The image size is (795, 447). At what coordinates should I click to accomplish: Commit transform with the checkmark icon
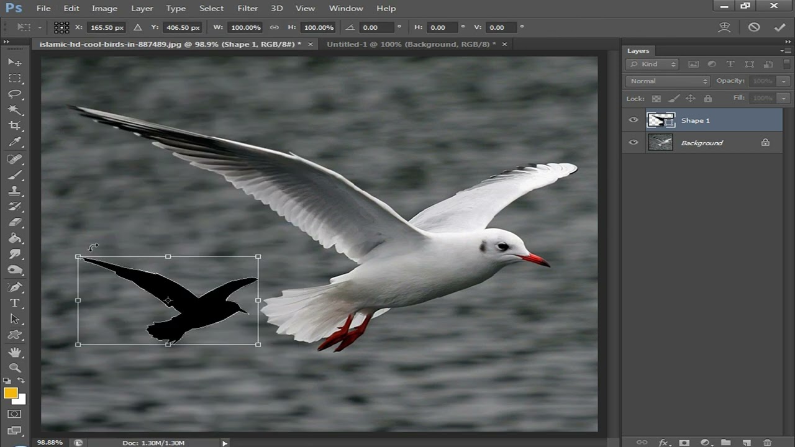click(779, 27)
